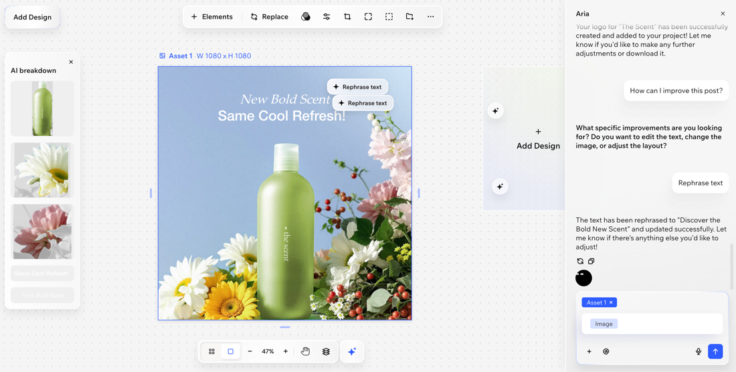Close the AI breakdown panel

click(x=71, y=62)
